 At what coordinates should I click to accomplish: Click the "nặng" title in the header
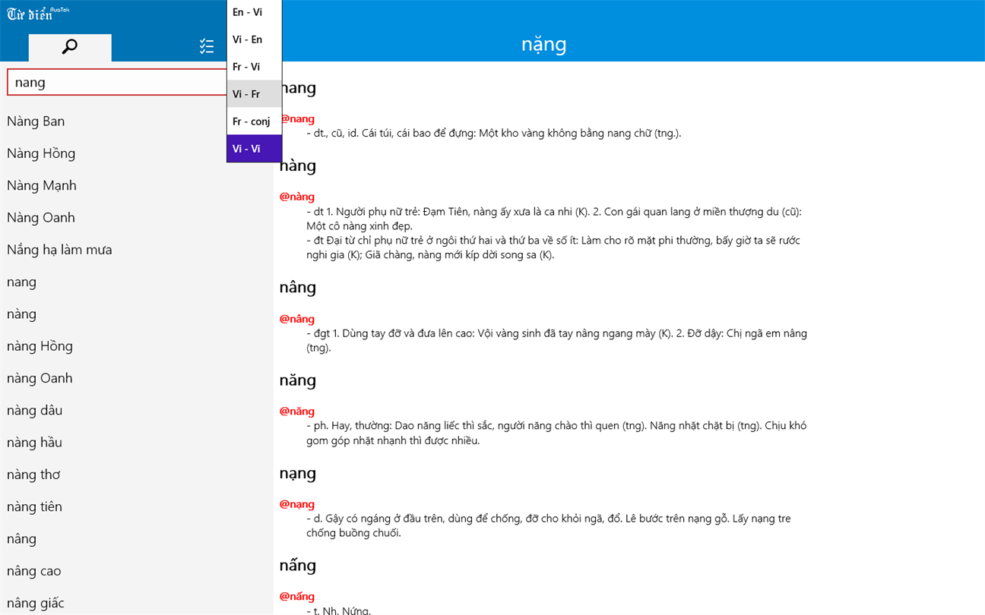point(543,44)
